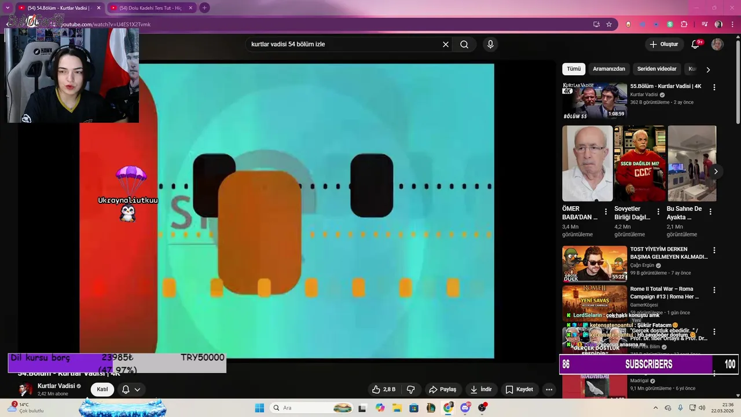Open options for Sovyetler Birliği short
741x417 pixels.
(x=658, y=212)
